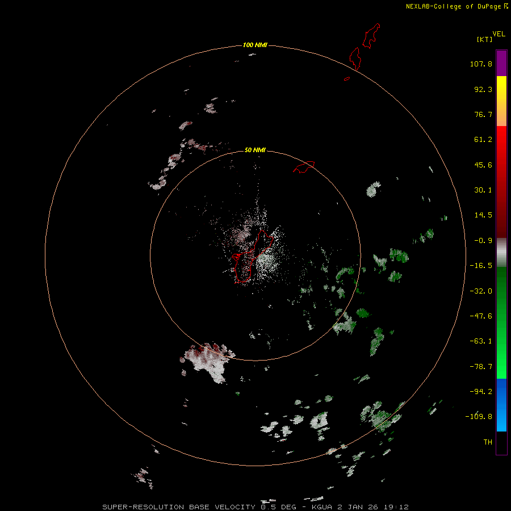Click the 14.5 legend value
The image size is (511, 511).
483,215
